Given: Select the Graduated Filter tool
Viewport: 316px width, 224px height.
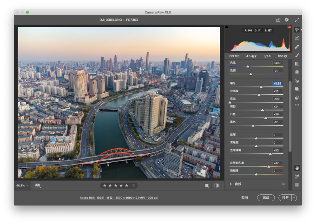Looking at the screenshot, I should pos(297,64).
